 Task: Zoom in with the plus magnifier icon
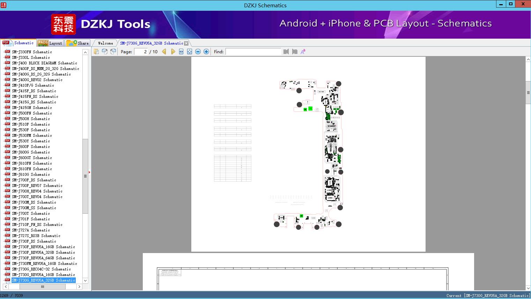coord(206,52)
